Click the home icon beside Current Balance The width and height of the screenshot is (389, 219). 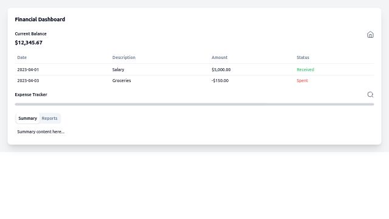click(x=370, y=35)
